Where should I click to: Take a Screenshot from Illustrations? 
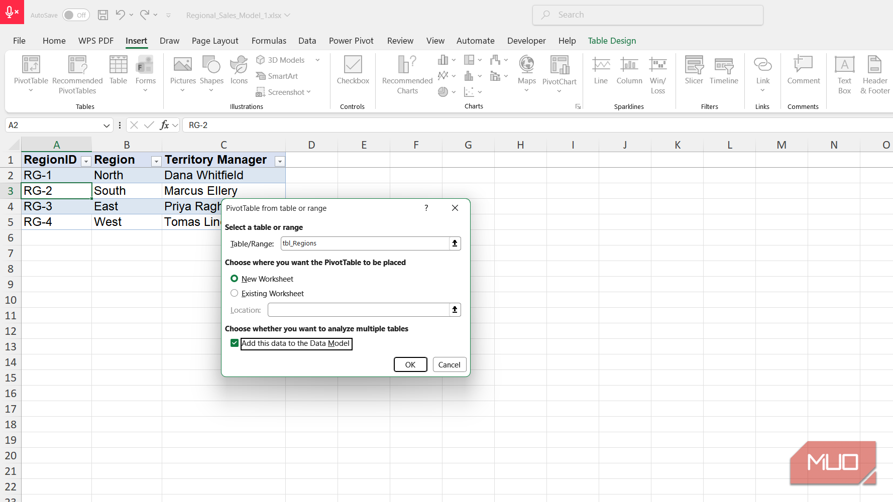tap(283, 92)
